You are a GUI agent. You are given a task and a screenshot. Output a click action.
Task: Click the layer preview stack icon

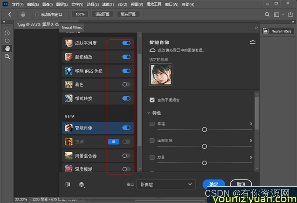tap(82, 184)
